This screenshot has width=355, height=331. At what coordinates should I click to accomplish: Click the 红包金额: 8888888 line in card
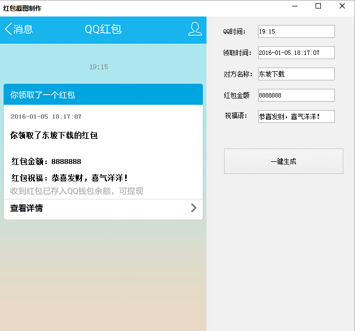(x=46, y=161)
